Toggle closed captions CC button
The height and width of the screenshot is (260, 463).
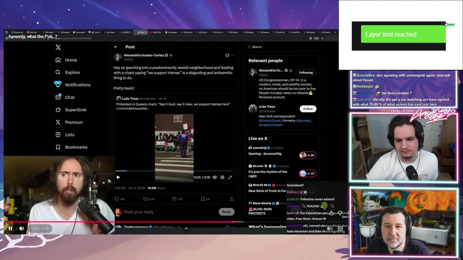340,229
